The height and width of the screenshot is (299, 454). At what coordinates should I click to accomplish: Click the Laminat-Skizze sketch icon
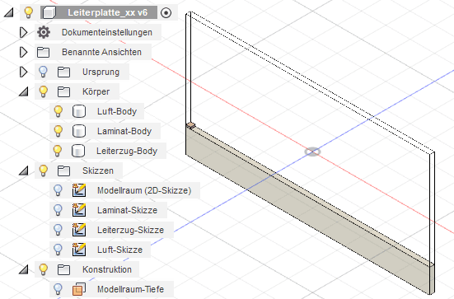[x=79, y=210]
